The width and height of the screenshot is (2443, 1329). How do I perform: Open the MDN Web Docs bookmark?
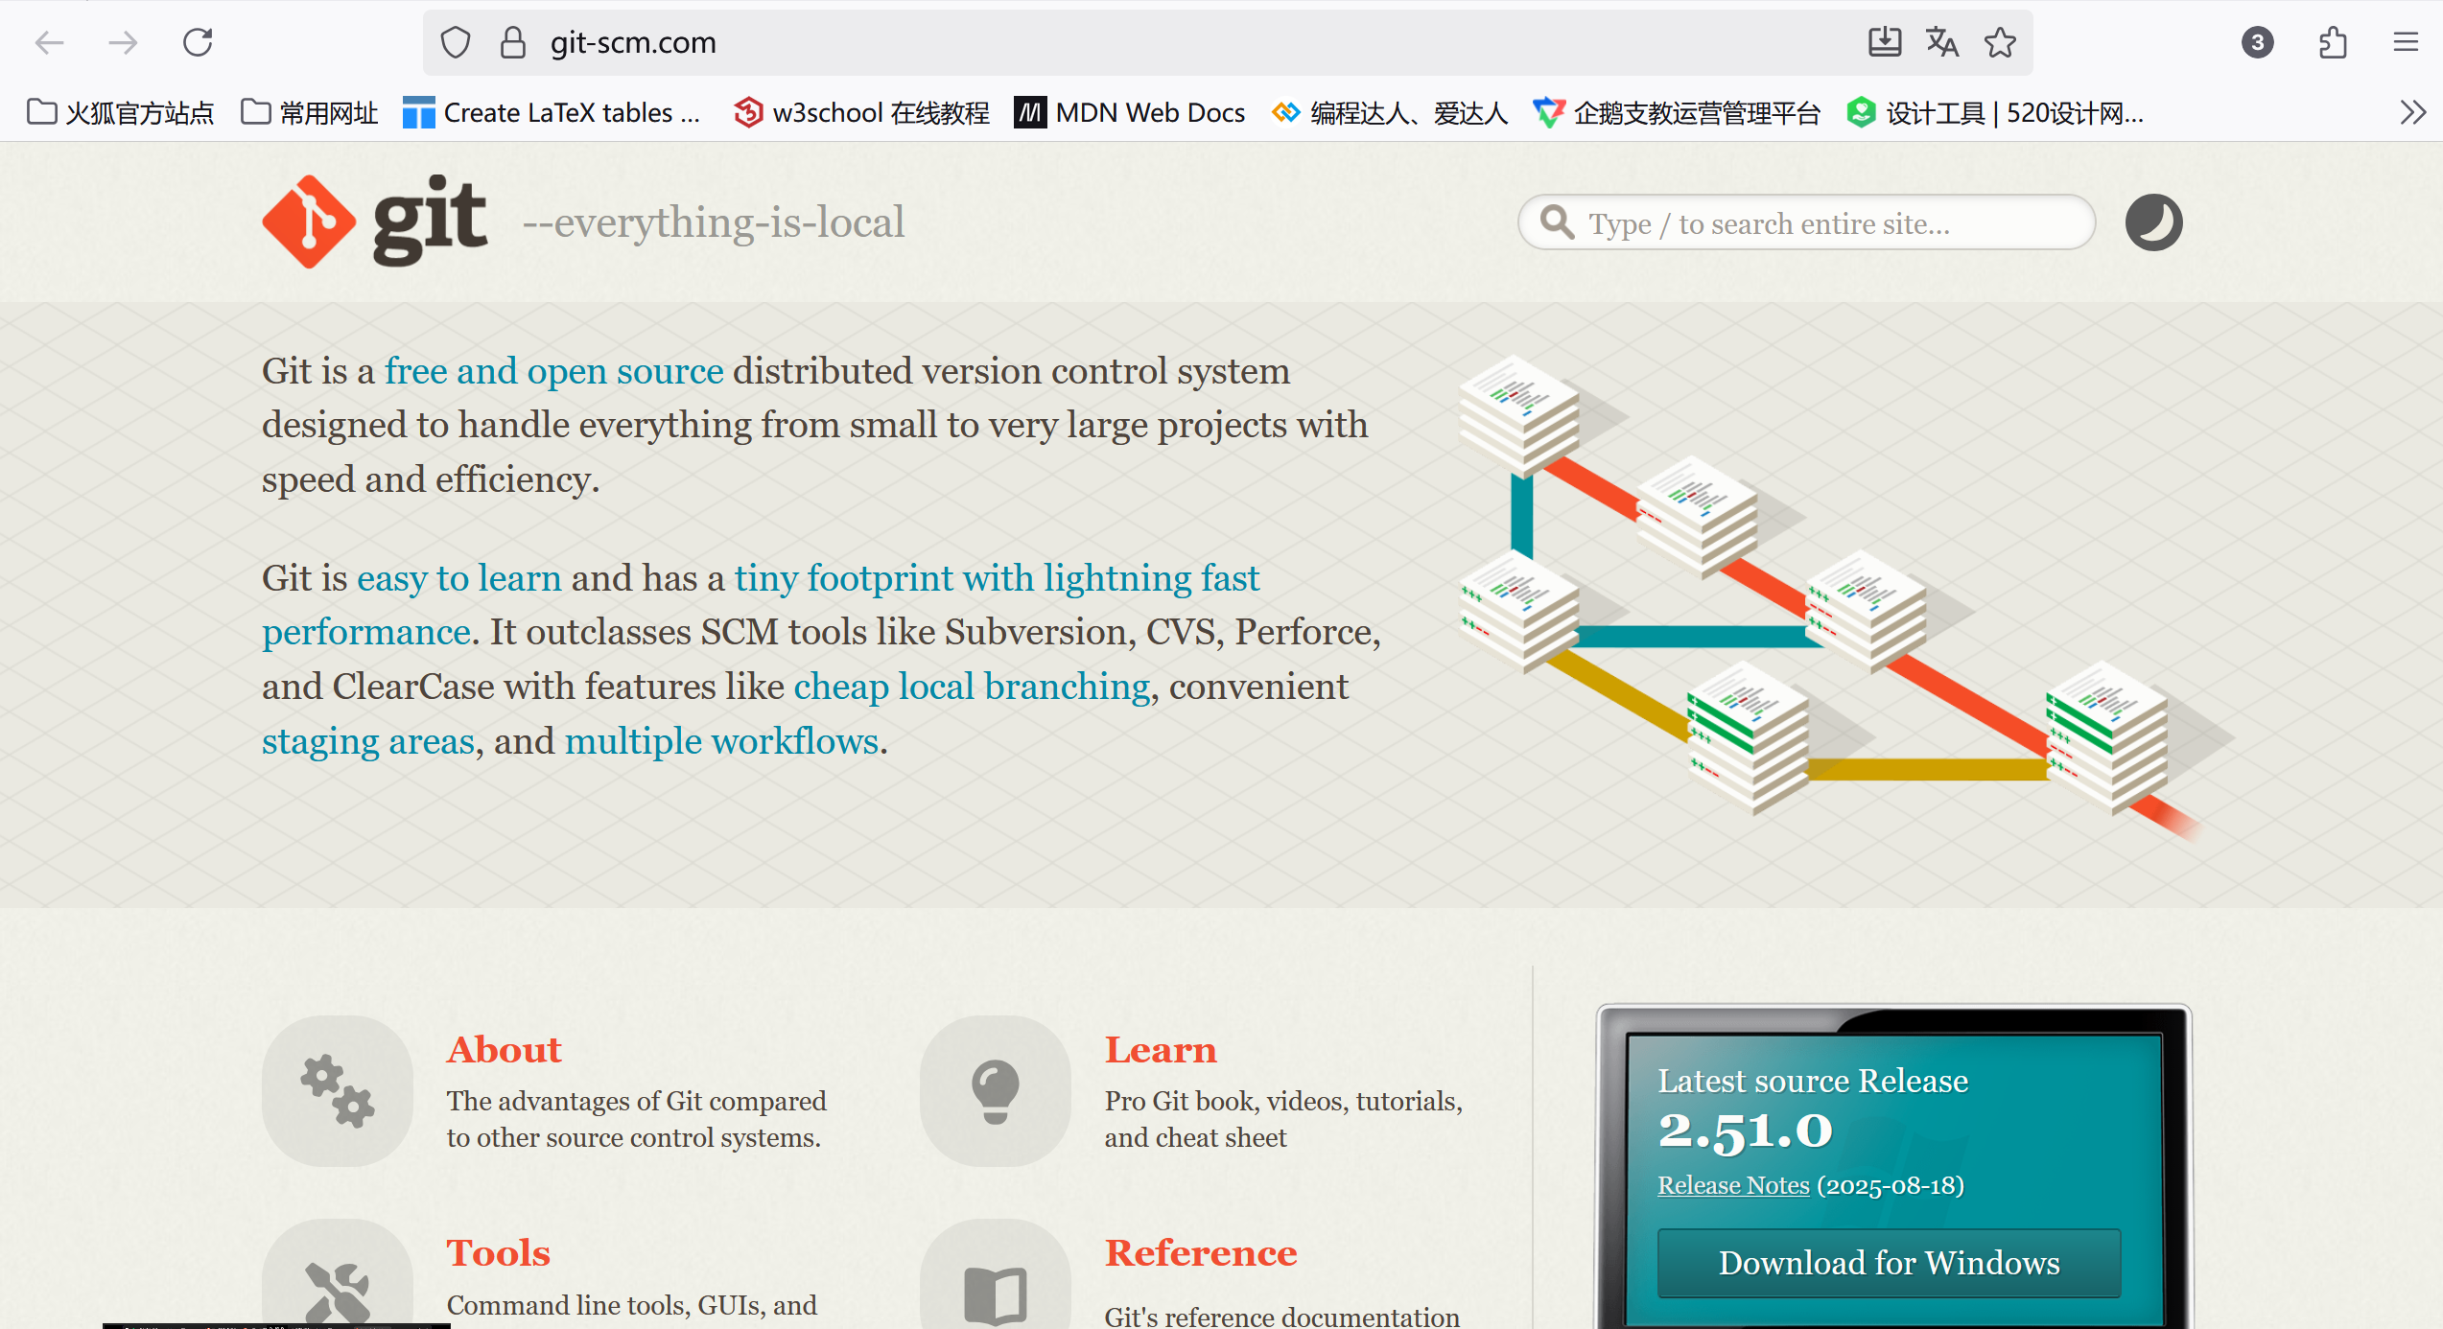1130,113
